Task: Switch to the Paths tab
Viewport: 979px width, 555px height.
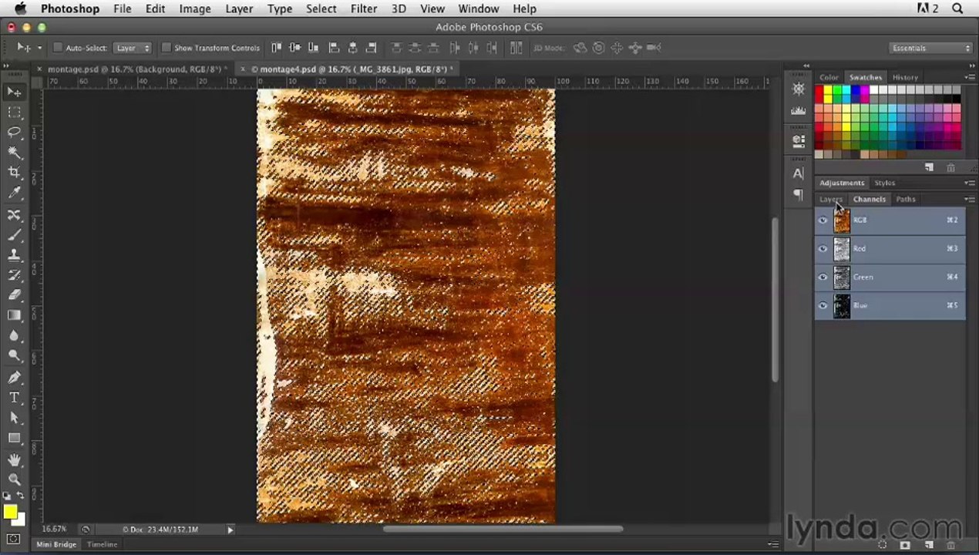Action: click(906, 199)
